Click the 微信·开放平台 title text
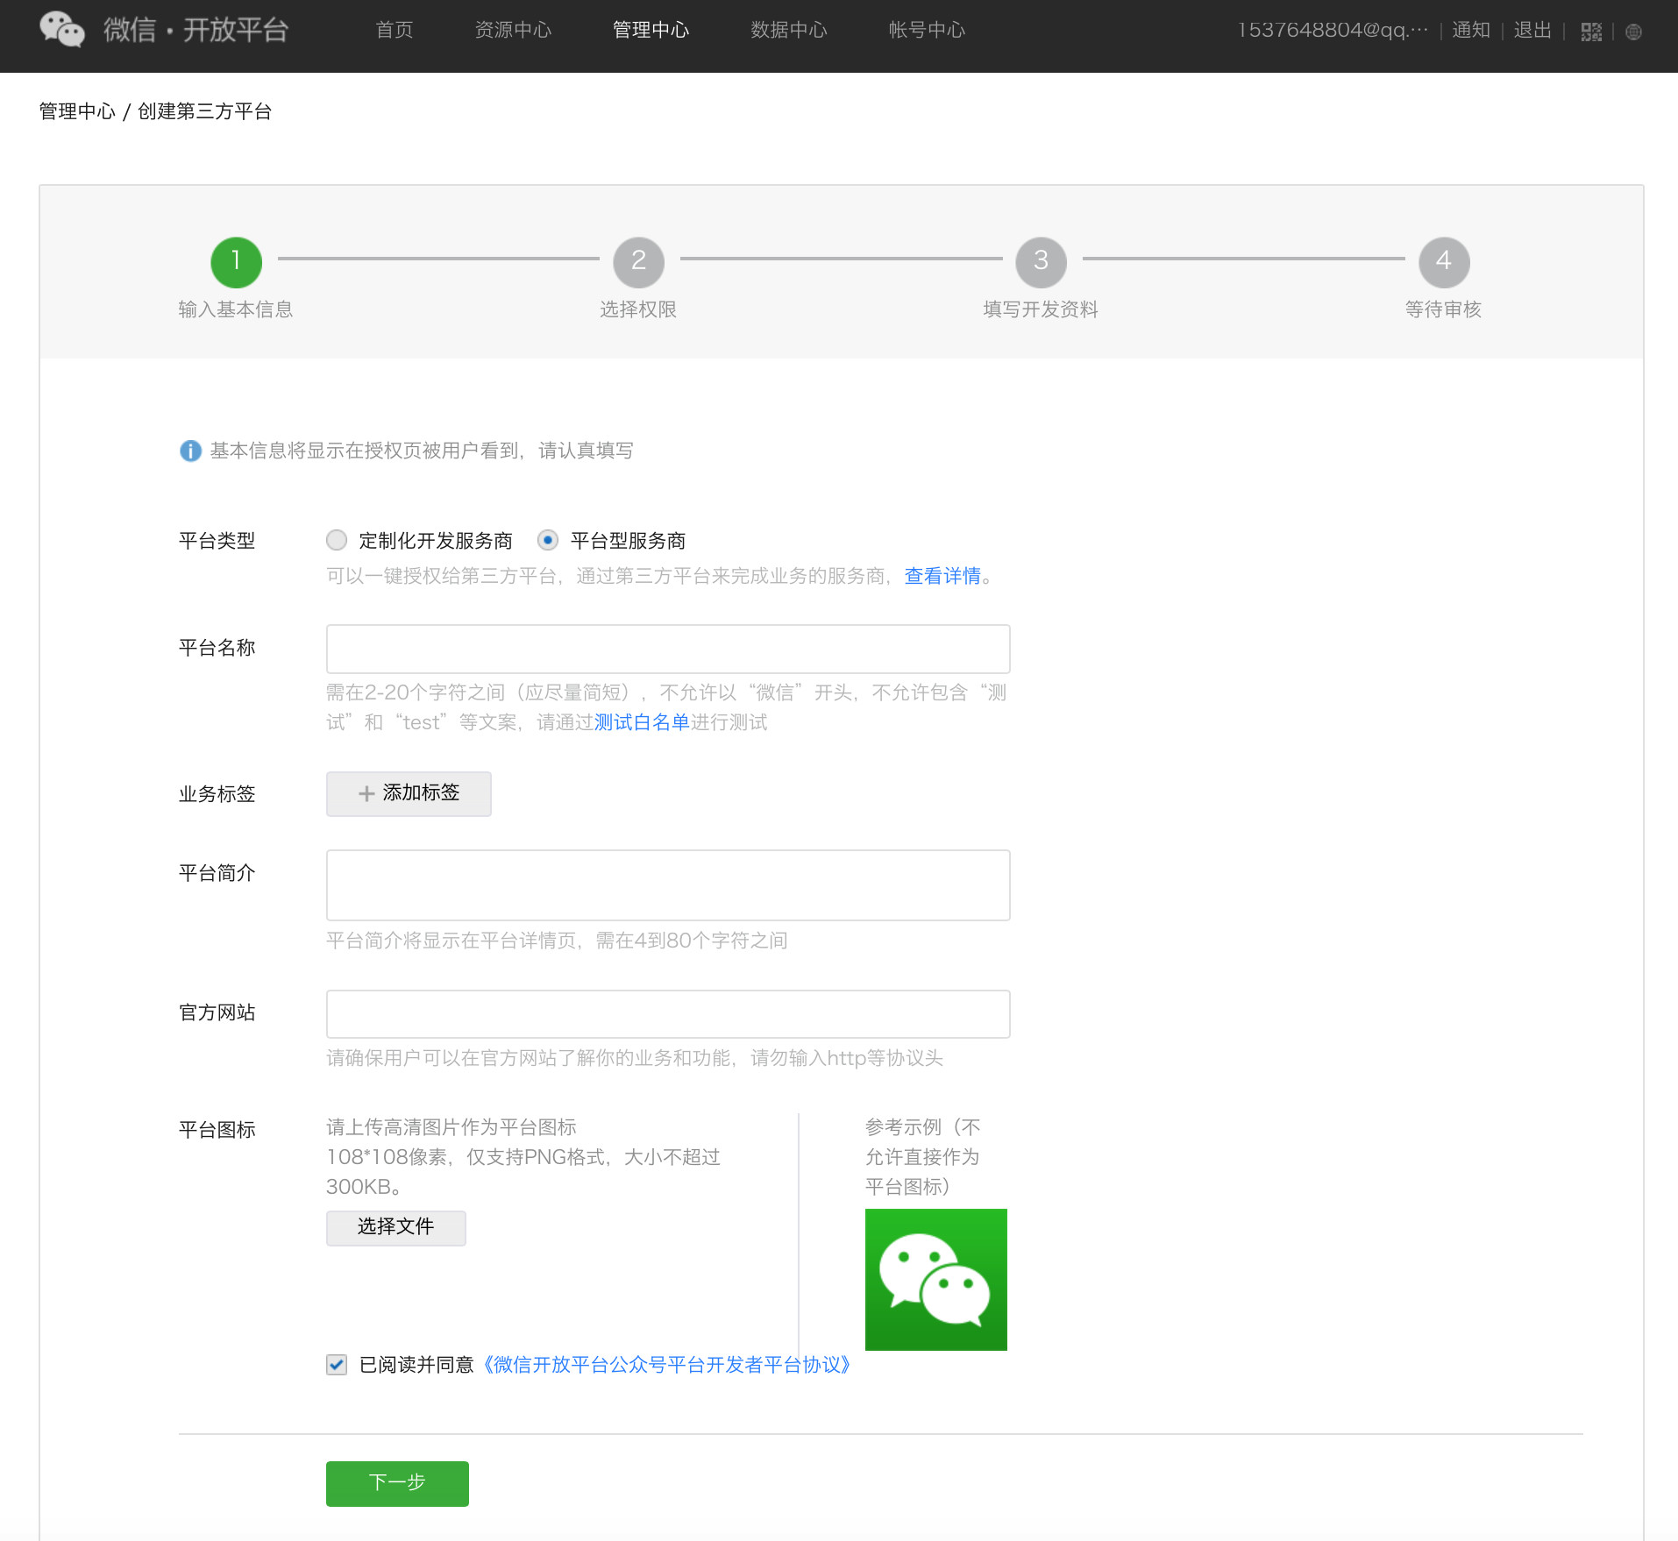1678x1541 pixels. pos(196,30)
